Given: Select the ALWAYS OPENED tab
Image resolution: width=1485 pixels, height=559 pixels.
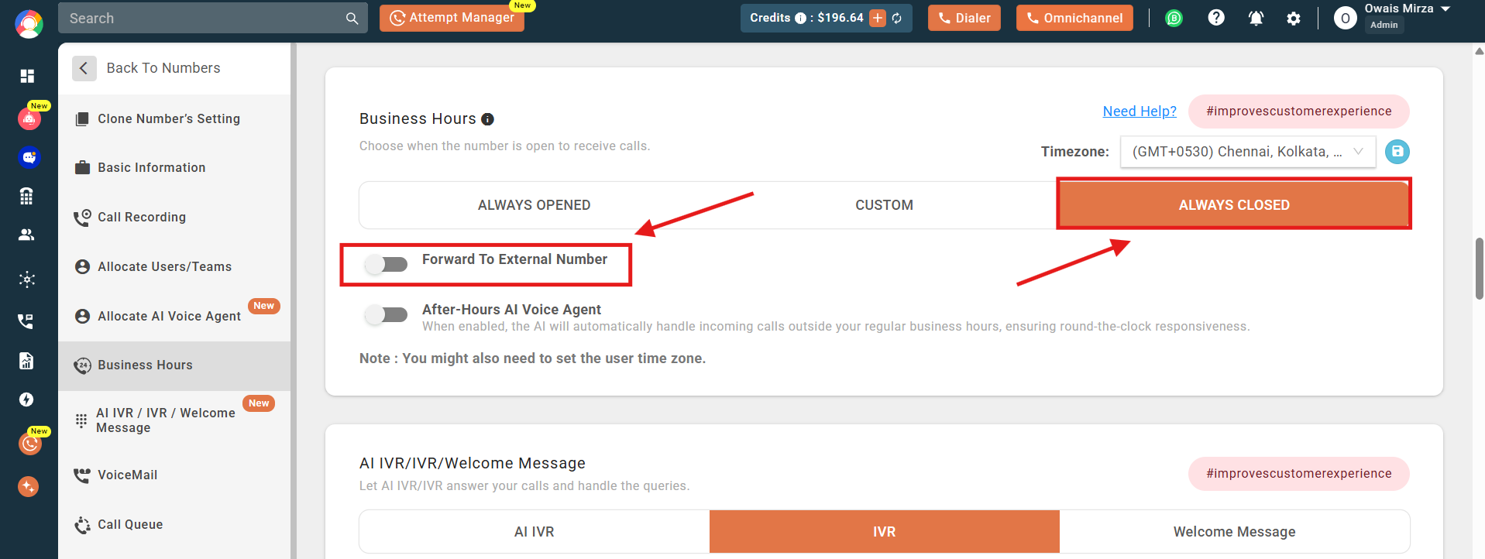Looking at the screenshot, I should (535, 205).
